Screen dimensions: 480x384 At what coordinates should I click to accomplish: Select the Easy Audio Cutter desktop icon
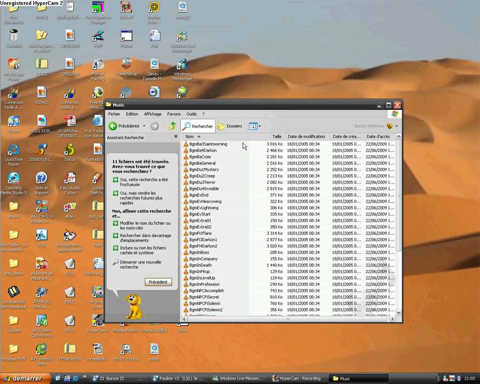tap(70, 183)
